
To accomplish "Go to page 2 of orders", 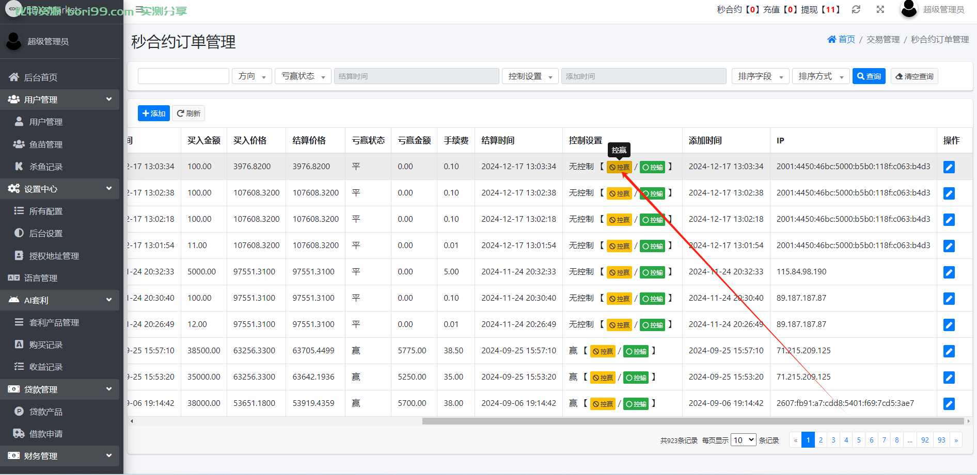I will pos(821,440).
